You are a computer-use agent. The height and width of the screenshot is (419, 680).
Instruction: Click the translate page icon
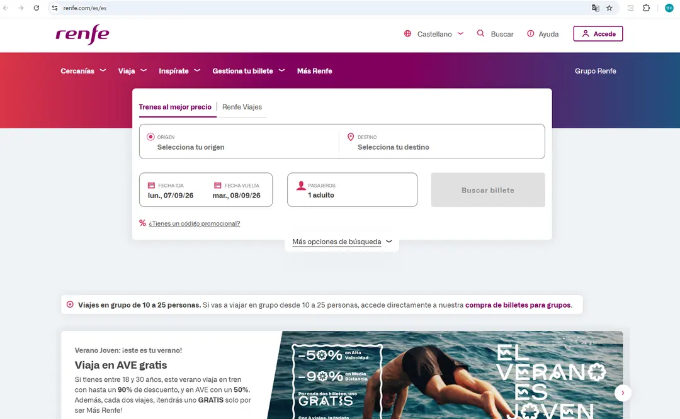pyautogui.click(x=596, y=8)
